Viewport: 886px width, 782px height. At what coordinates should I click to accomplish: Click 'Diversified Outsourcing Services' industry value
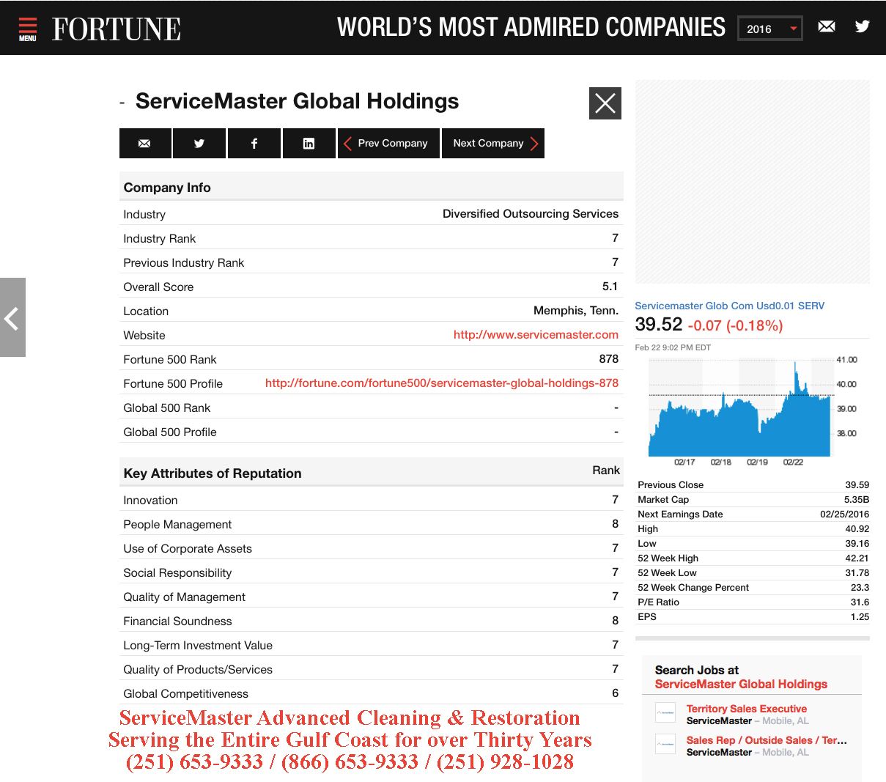tap(531, 214)
